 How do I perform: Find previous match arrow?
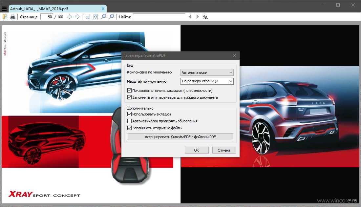190,17
